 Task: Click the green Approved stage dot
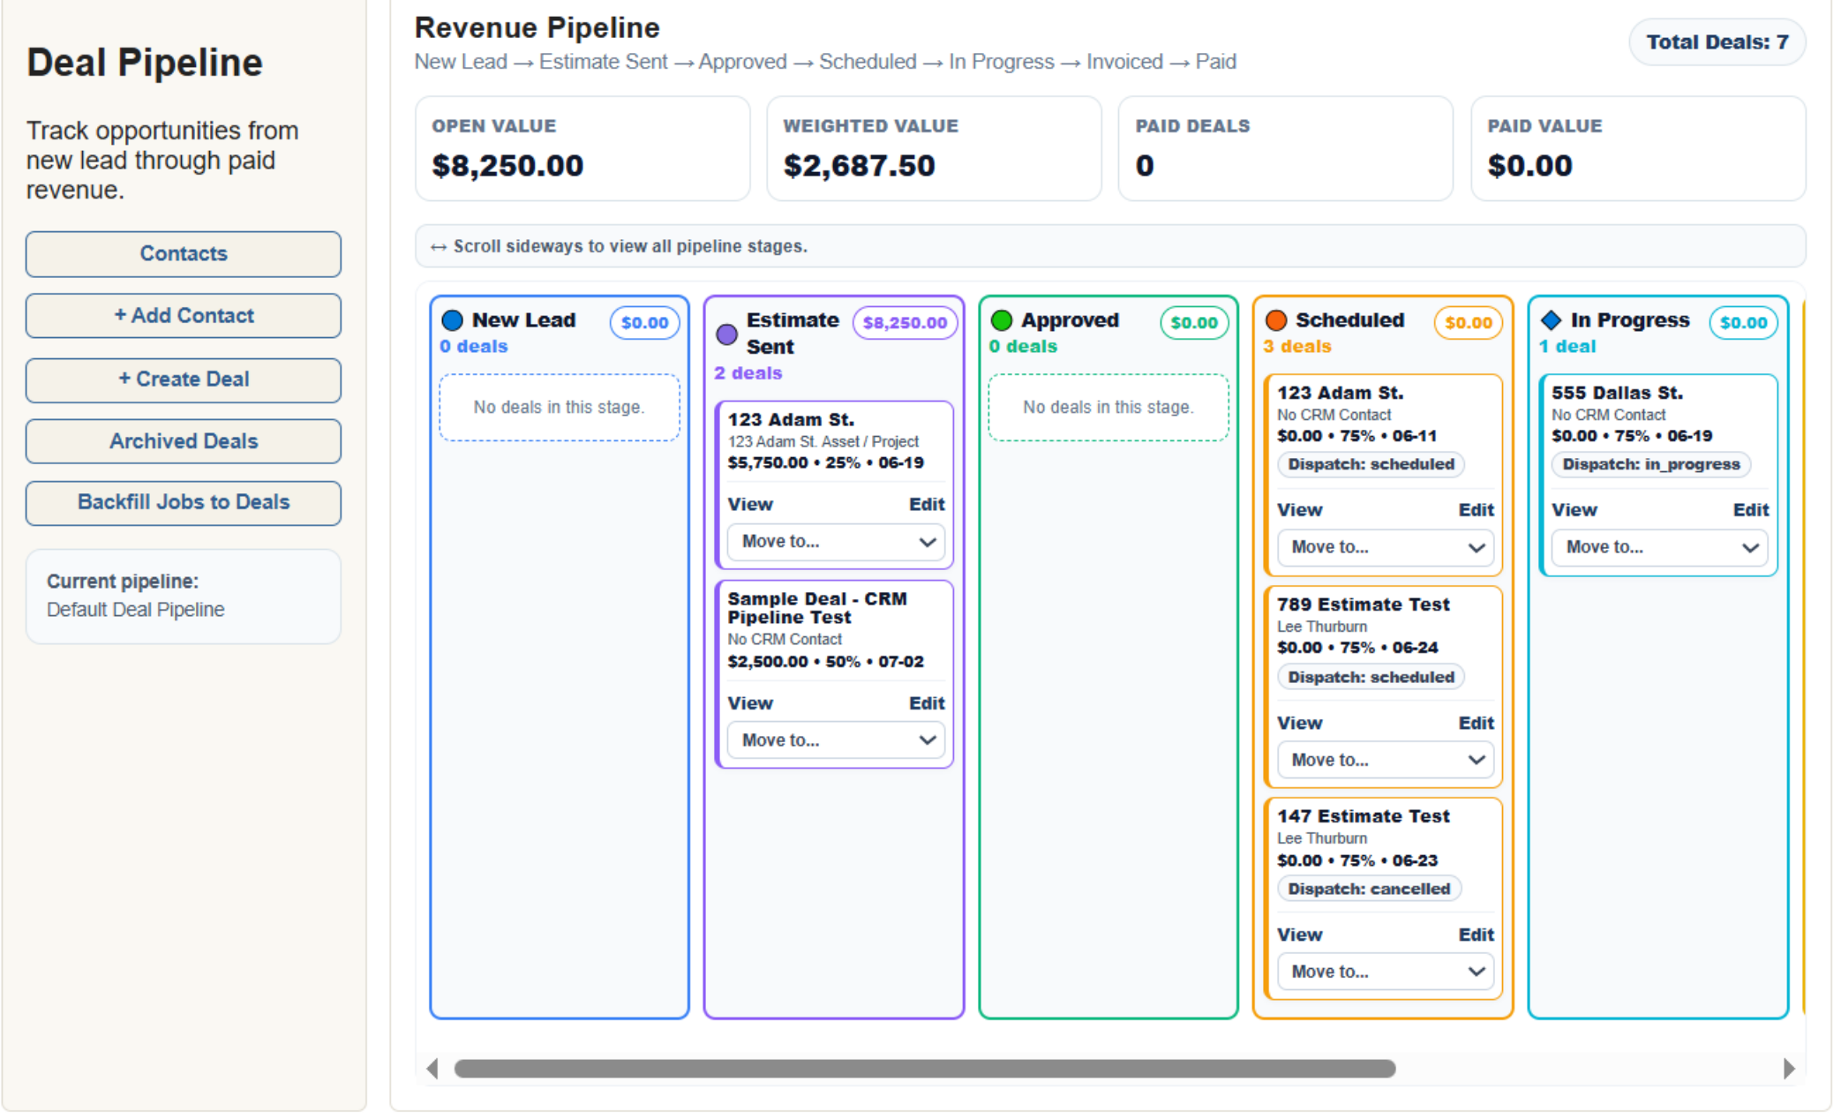click(x=1001, y=320)
